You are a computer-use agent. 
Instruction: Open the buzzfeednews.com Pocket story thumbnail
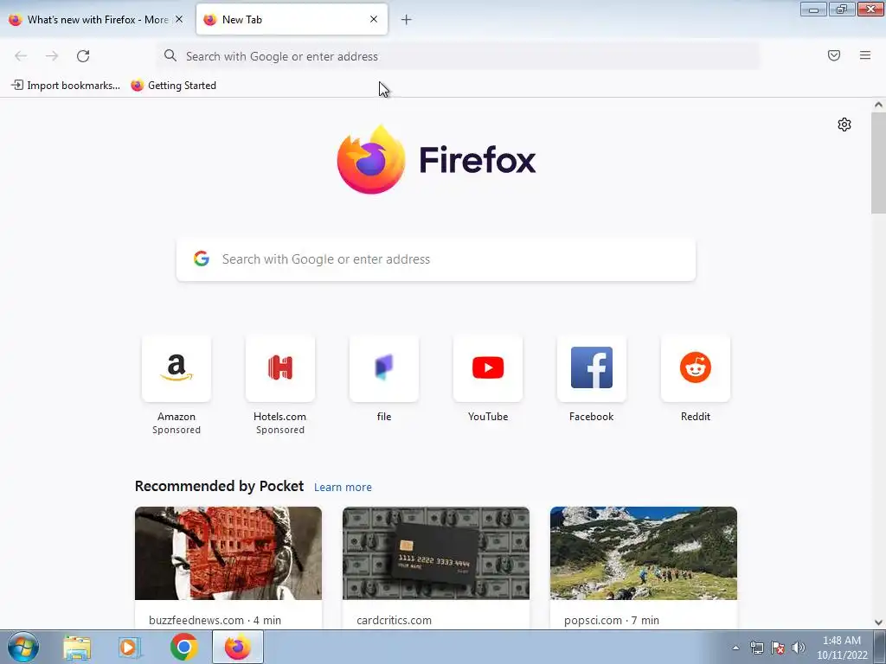[x=228, y=552]
